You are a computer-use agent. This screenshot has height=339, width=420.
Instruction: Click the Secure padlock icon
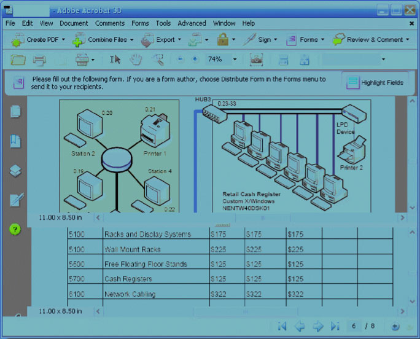point(222,40)
